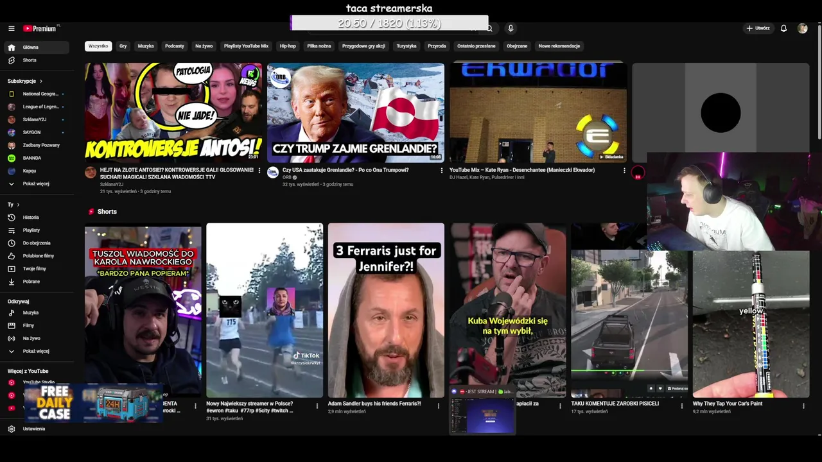This screenshot has height=462, width=822.
Task: Open Kuba Wojewódzki short thumbnail
Action: click(508, 311)
